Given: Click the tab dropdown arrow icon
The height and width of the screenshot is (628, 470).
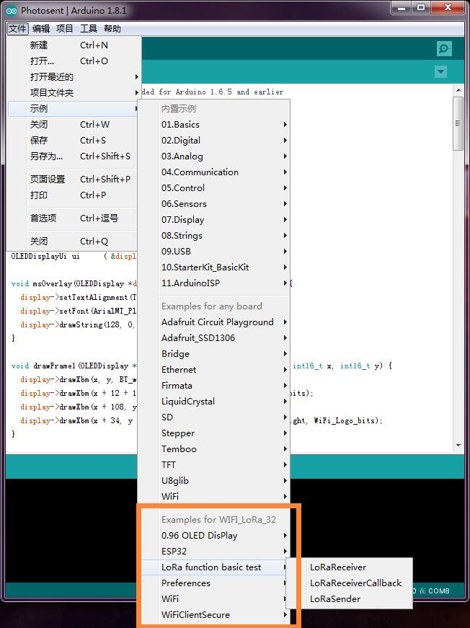Looking at the screenshot, I should pos(440,72).
